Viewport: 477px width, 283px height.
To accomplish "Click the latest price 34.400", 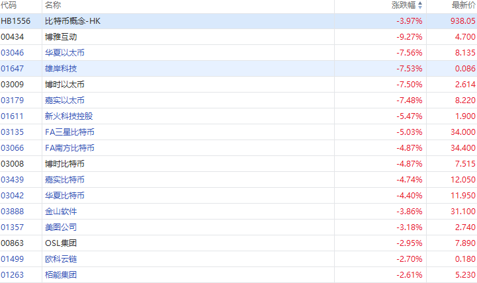I will (463, 147).
